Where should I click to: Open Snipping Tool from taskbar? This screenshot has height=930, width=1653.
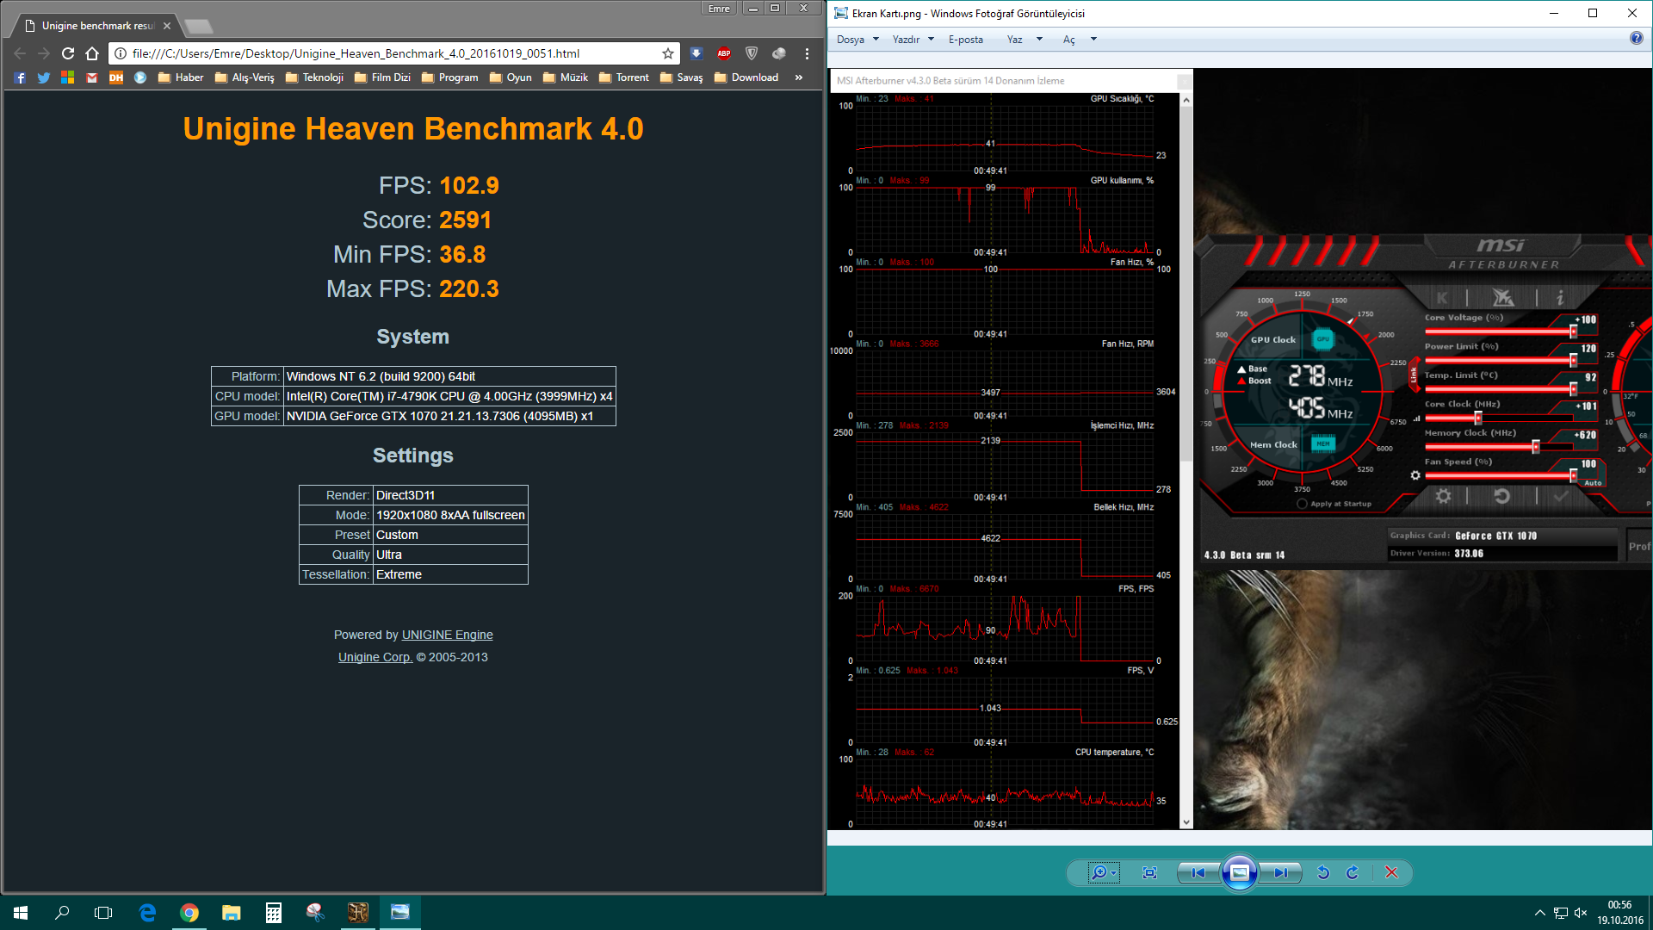315,913
